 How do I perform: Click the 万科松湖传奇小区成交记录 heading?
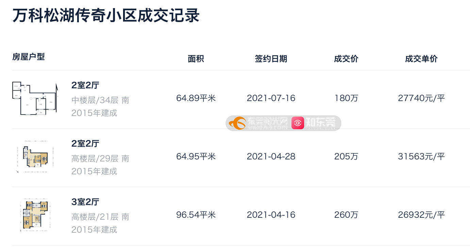pos(106,16)
